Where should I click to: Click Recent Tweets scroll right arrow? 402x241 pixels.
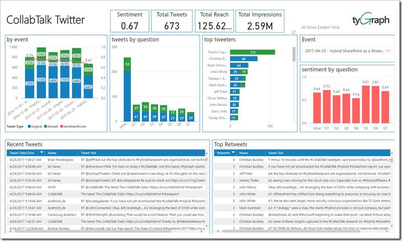201,231
